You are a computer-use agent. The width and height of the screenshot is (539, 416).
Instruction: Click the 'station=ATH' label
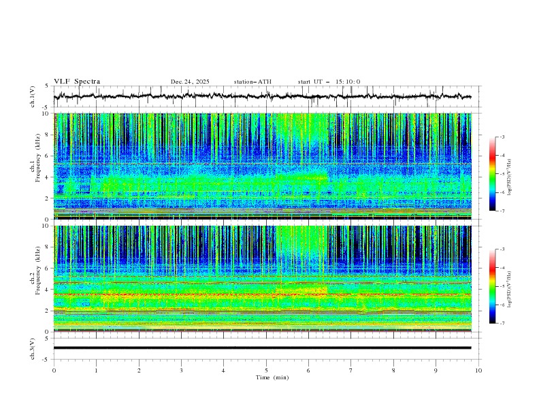point(252,82)
